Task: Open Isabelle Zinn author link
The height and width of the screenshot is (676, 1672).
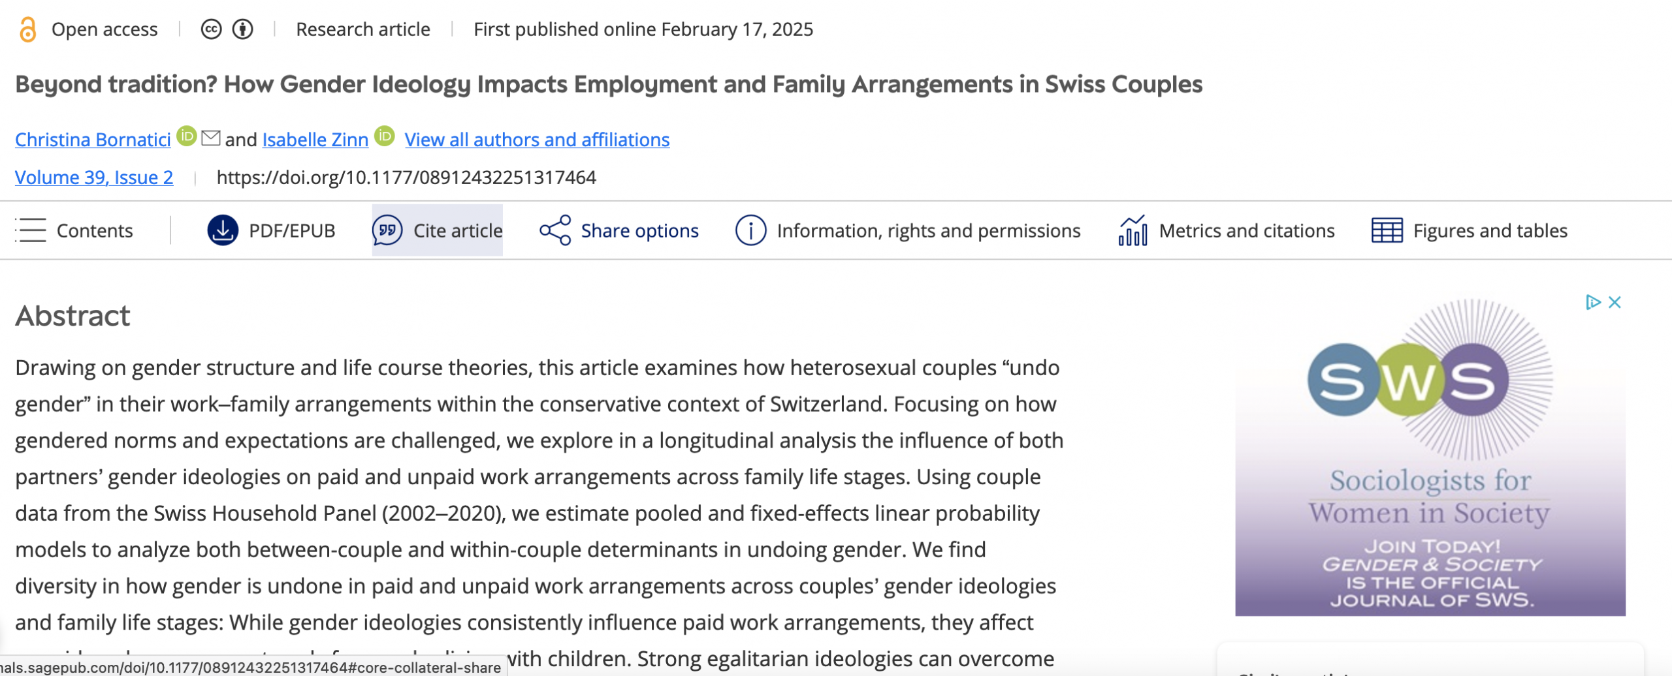Action: pos(315,140)
